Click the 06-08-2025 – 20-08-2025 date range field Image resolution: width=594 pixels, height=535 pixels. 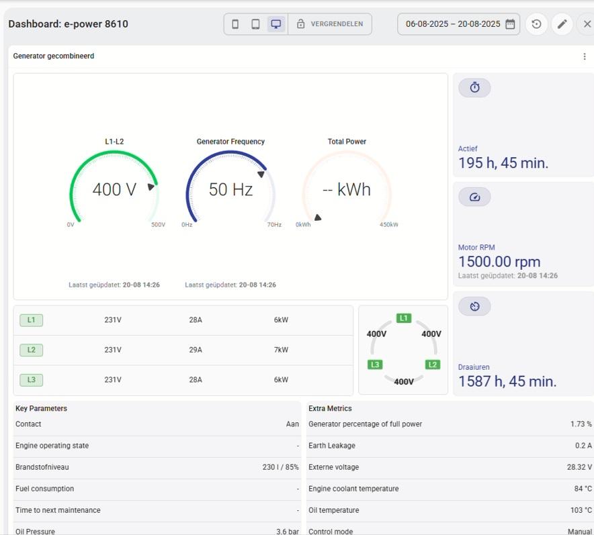click(x=453, y=24)
